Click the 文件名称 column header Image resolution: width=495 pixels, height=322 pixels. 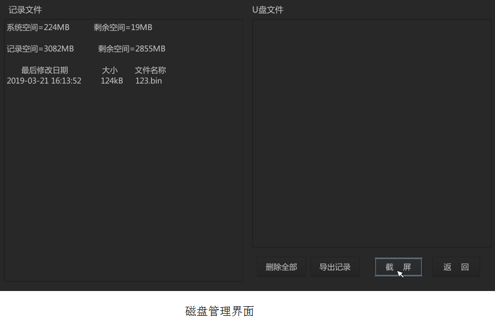(x=150, y=70)
